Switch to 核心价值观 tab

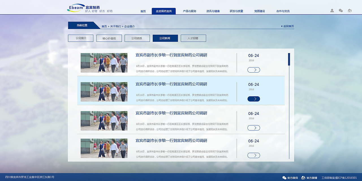coord(109,38)
